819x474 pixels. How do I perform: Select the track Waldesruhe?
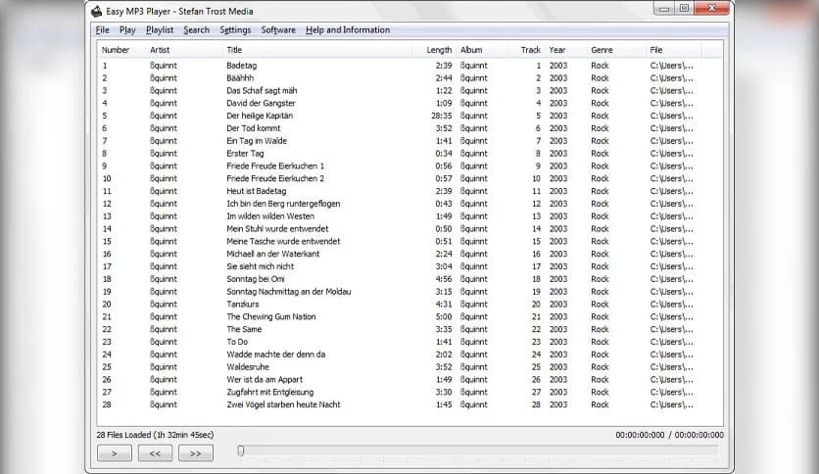[x=248, y=367]
